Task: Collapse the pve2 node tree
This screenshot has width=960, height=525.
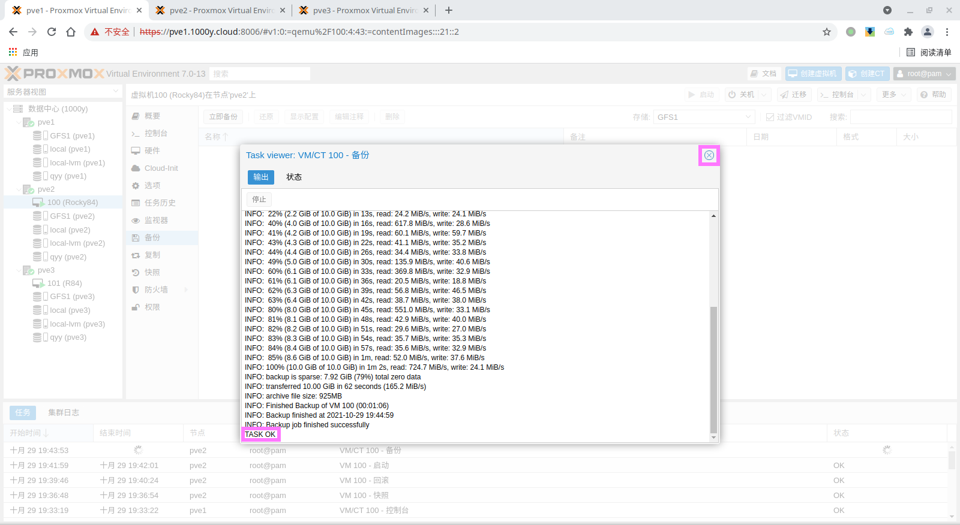Action: pos(19,189)
